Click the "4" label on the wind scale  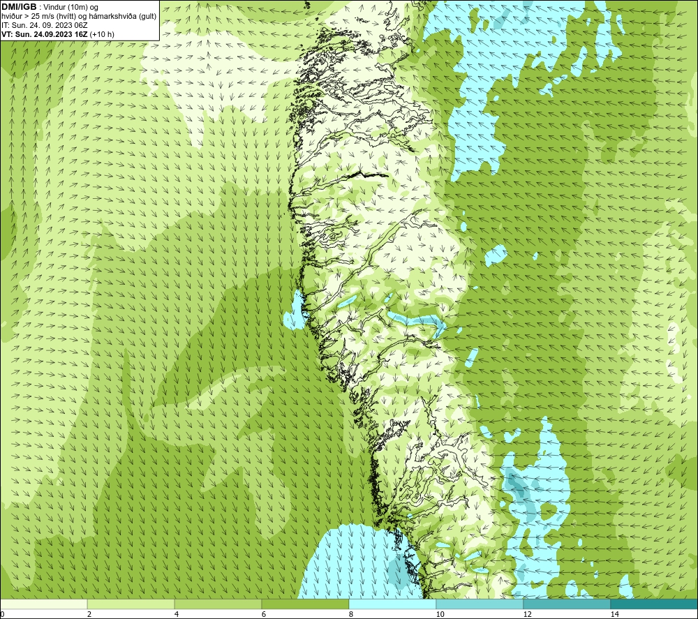pos(177,614)
